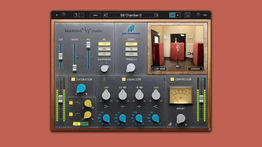This screenshot has width=262, height=147.
Task: Select DIRECT source
Action: tap(131, 44)
